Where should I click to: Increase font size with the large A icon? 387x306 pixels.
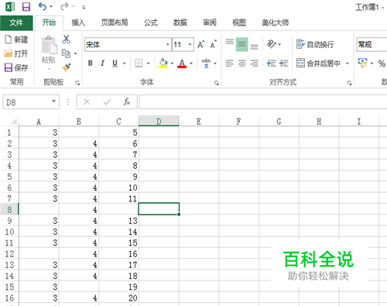point(201,44)
